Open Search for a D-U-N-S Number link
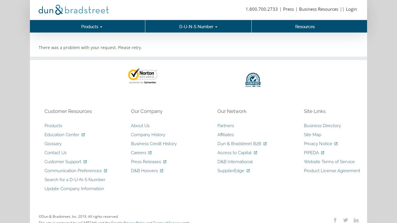Image resolution: width=397 pixels, height=223 pixels. click(75, 180)
